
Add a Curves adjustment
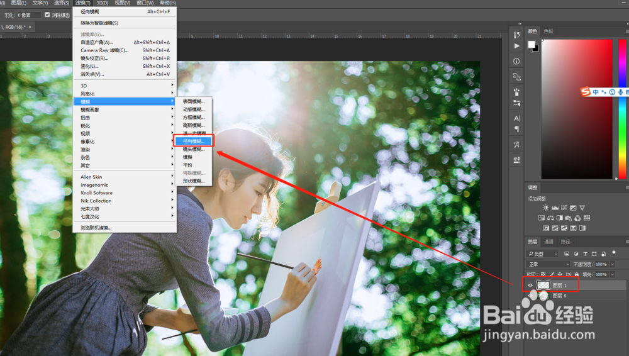pyautogui.click(x=564, y=208)
